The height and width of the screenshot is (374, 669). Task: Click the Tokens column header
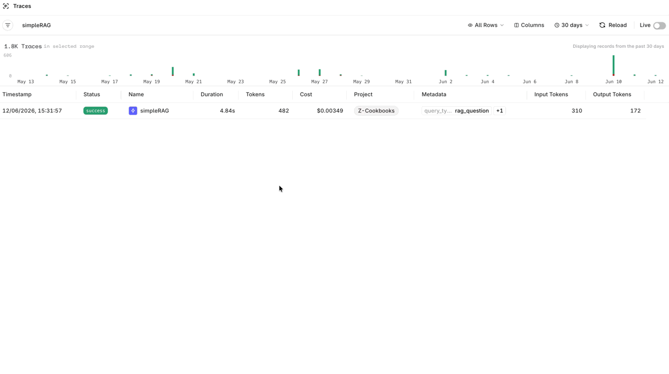tap(255, 95)
